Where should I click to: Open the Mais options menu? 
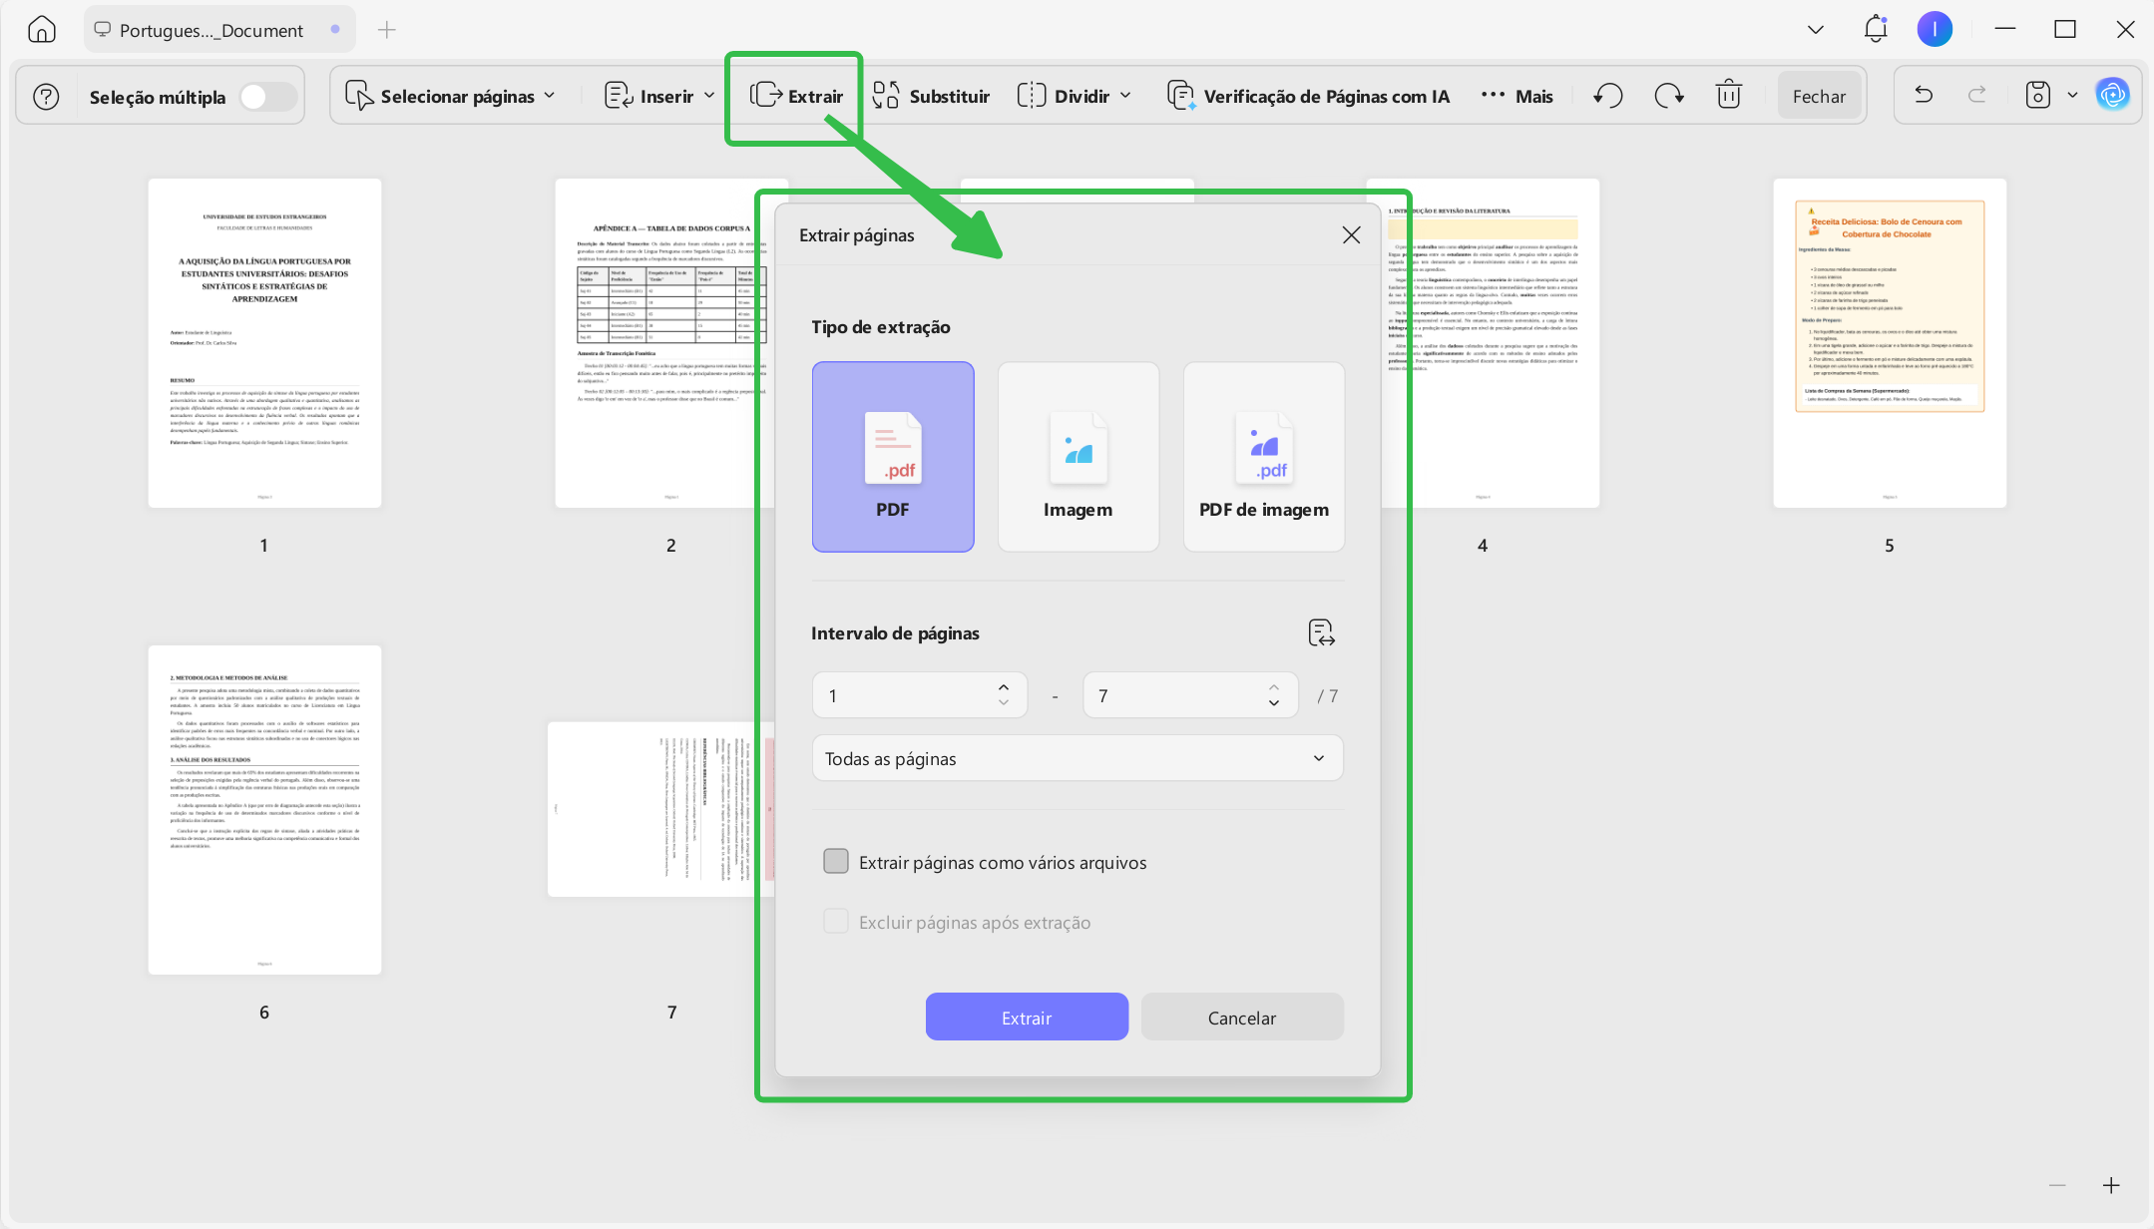1517,97
